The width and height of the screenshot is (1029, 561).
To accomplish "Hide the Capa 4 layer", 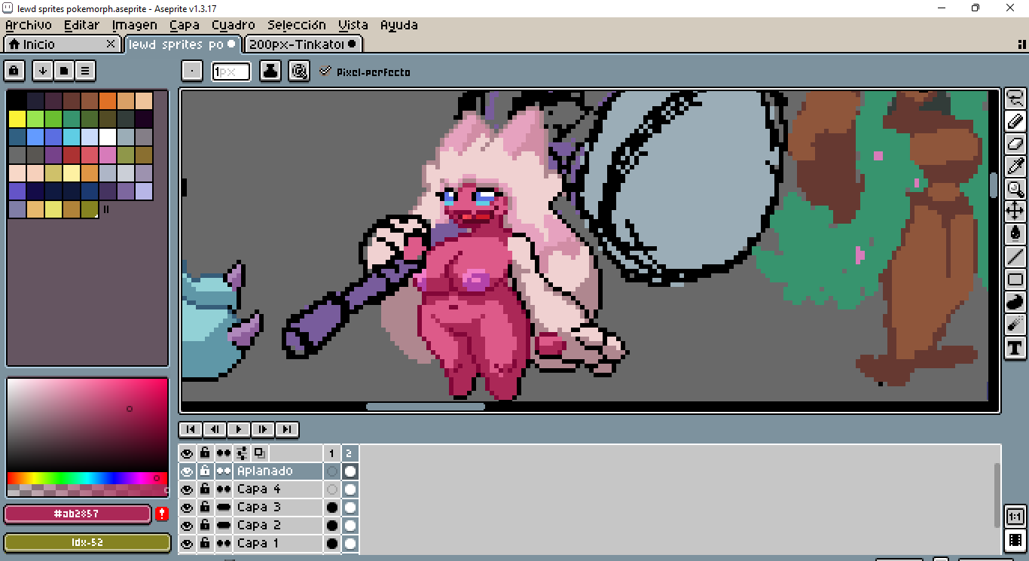I will pos(187,489).
